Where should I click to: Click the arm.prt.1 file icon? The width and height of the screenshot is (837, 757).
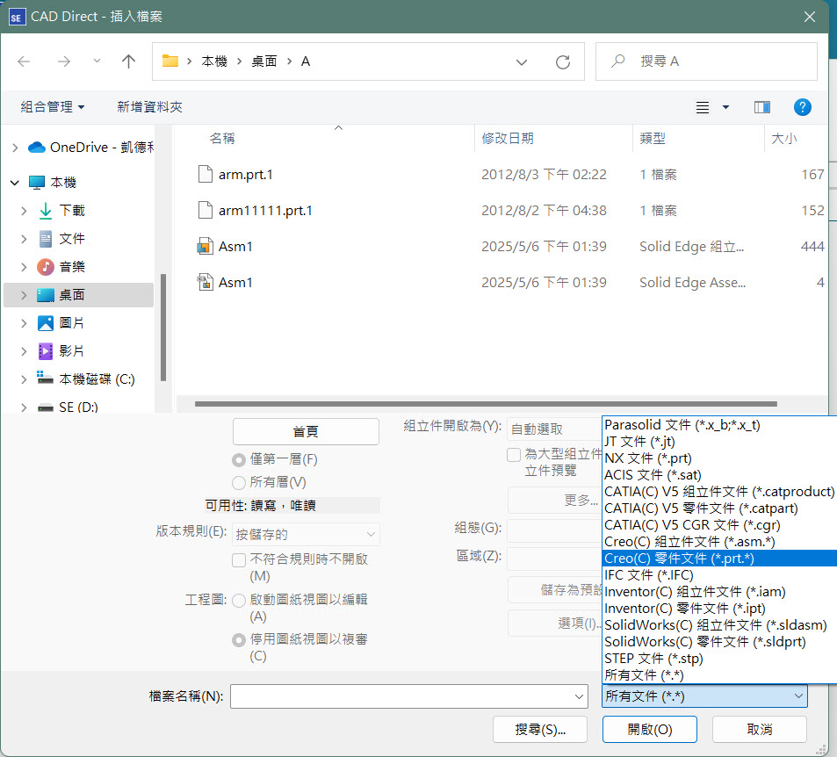(x=206, y=174)
